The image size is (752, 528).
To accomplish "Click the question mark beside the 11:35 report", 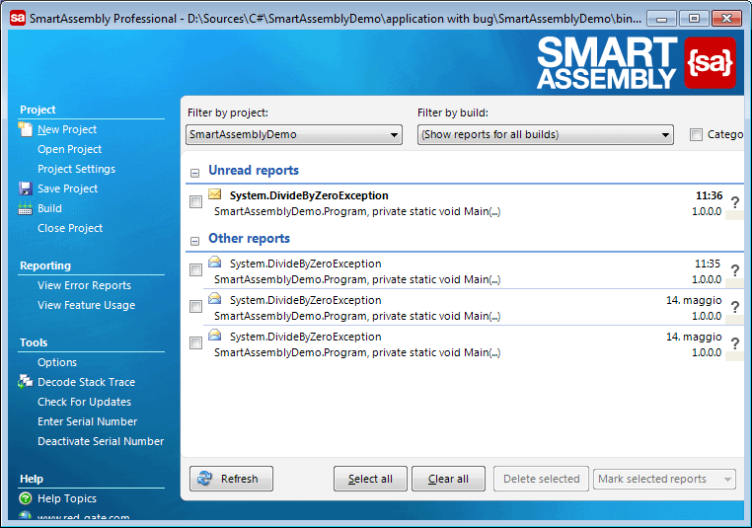I will 735,270.
